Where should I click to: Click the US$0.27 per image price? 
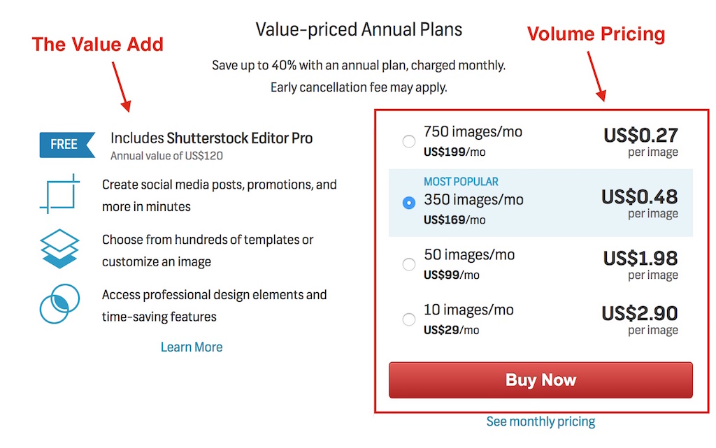point(640,142)
